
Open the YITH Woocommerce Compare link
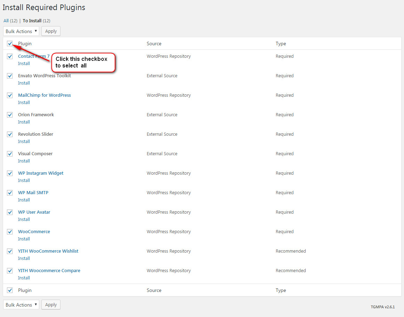coord(49,271)
